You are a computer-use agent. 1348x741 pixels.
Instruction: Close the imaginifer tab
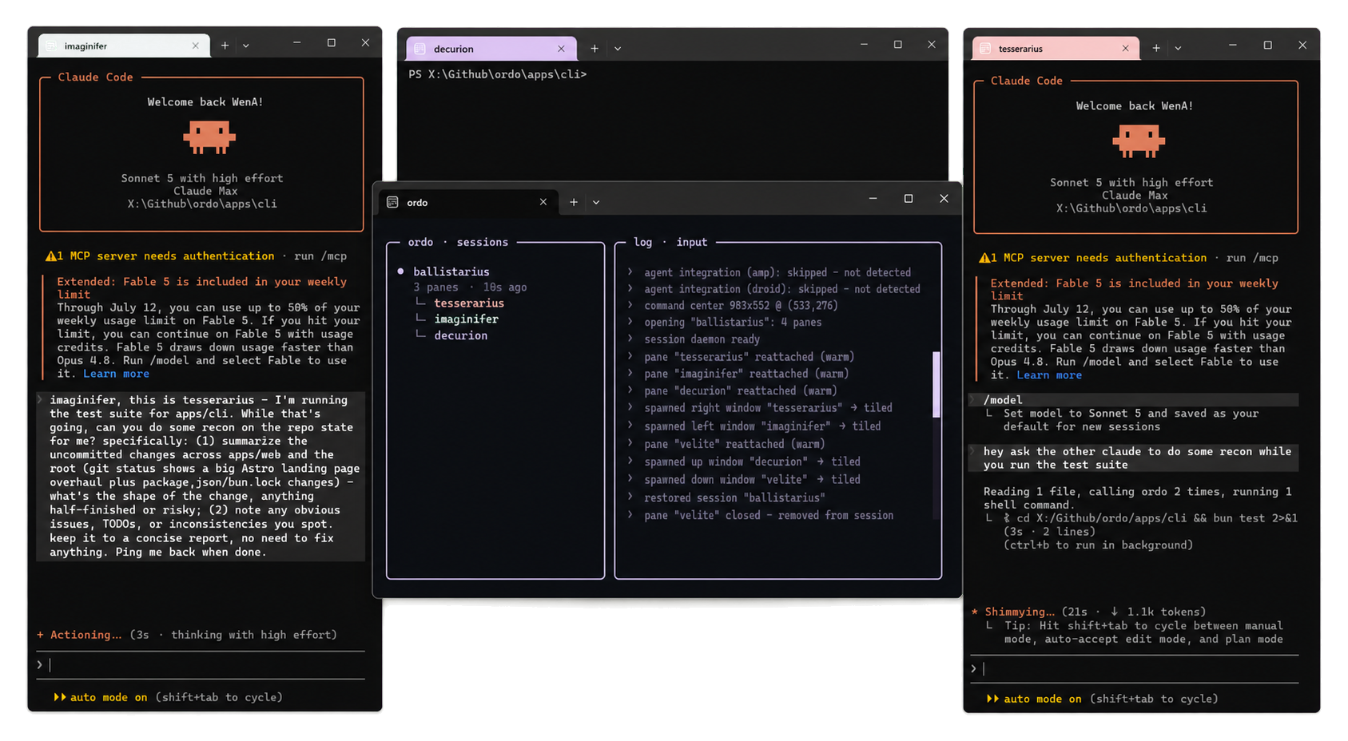point(195,46)
